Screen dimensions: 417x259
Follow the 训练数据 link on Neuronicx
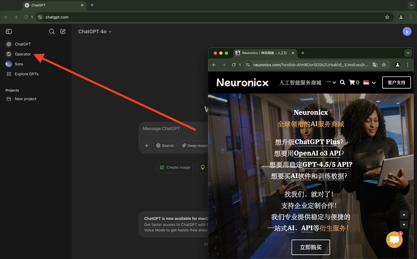(330, 176)
